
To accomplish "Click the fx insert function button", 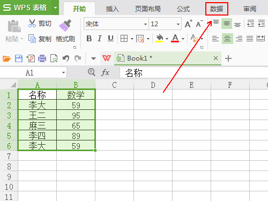I will click(105, 72).
